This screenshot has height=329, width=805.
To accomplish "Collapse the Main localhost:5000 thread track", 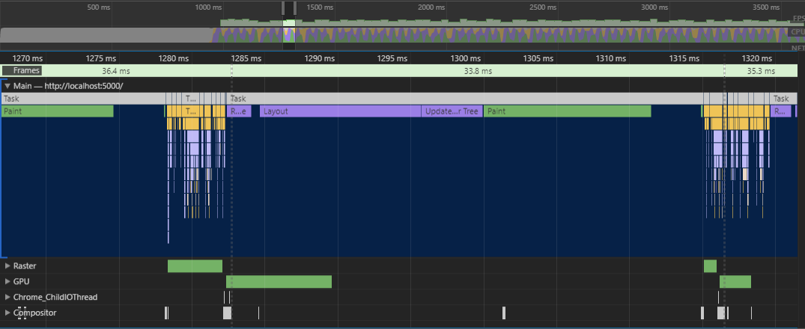I will 7,86.
